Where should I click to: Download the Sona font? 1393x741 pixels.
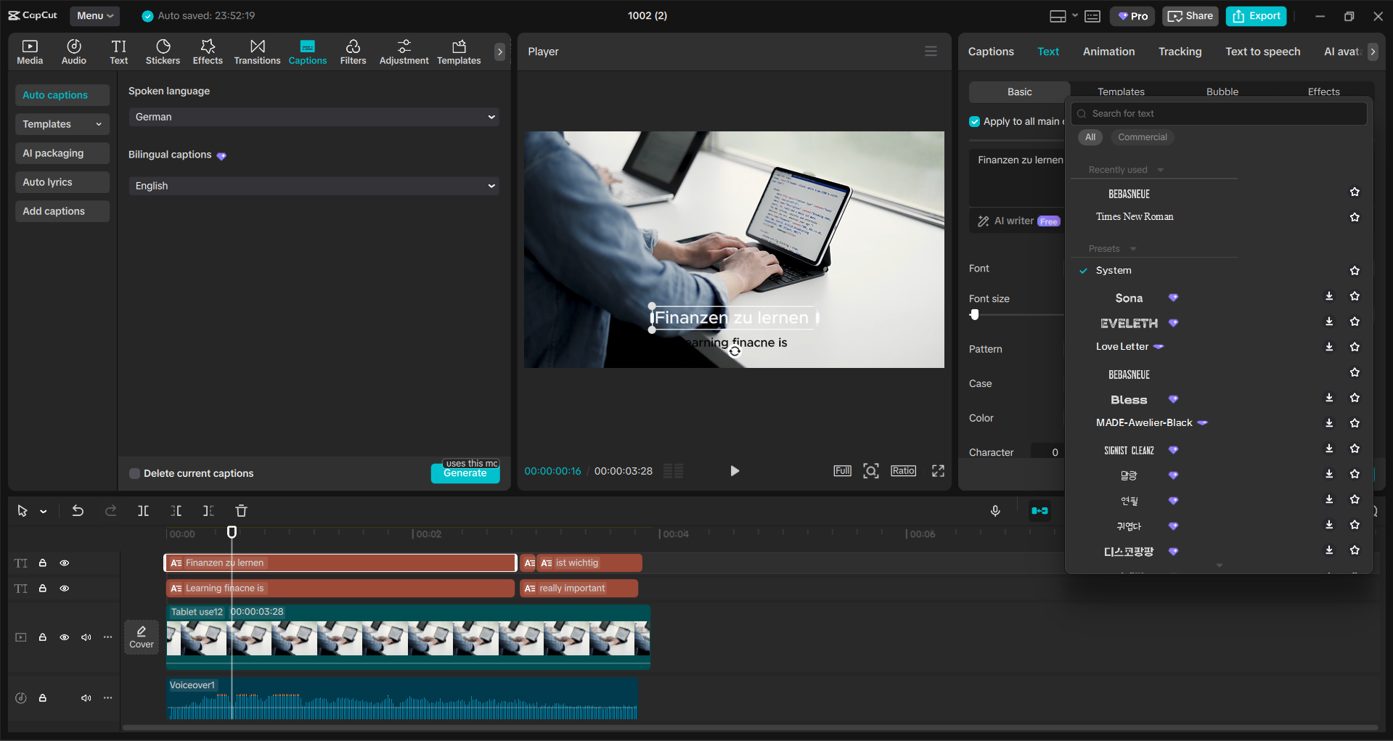click(x=1329, y=296)
